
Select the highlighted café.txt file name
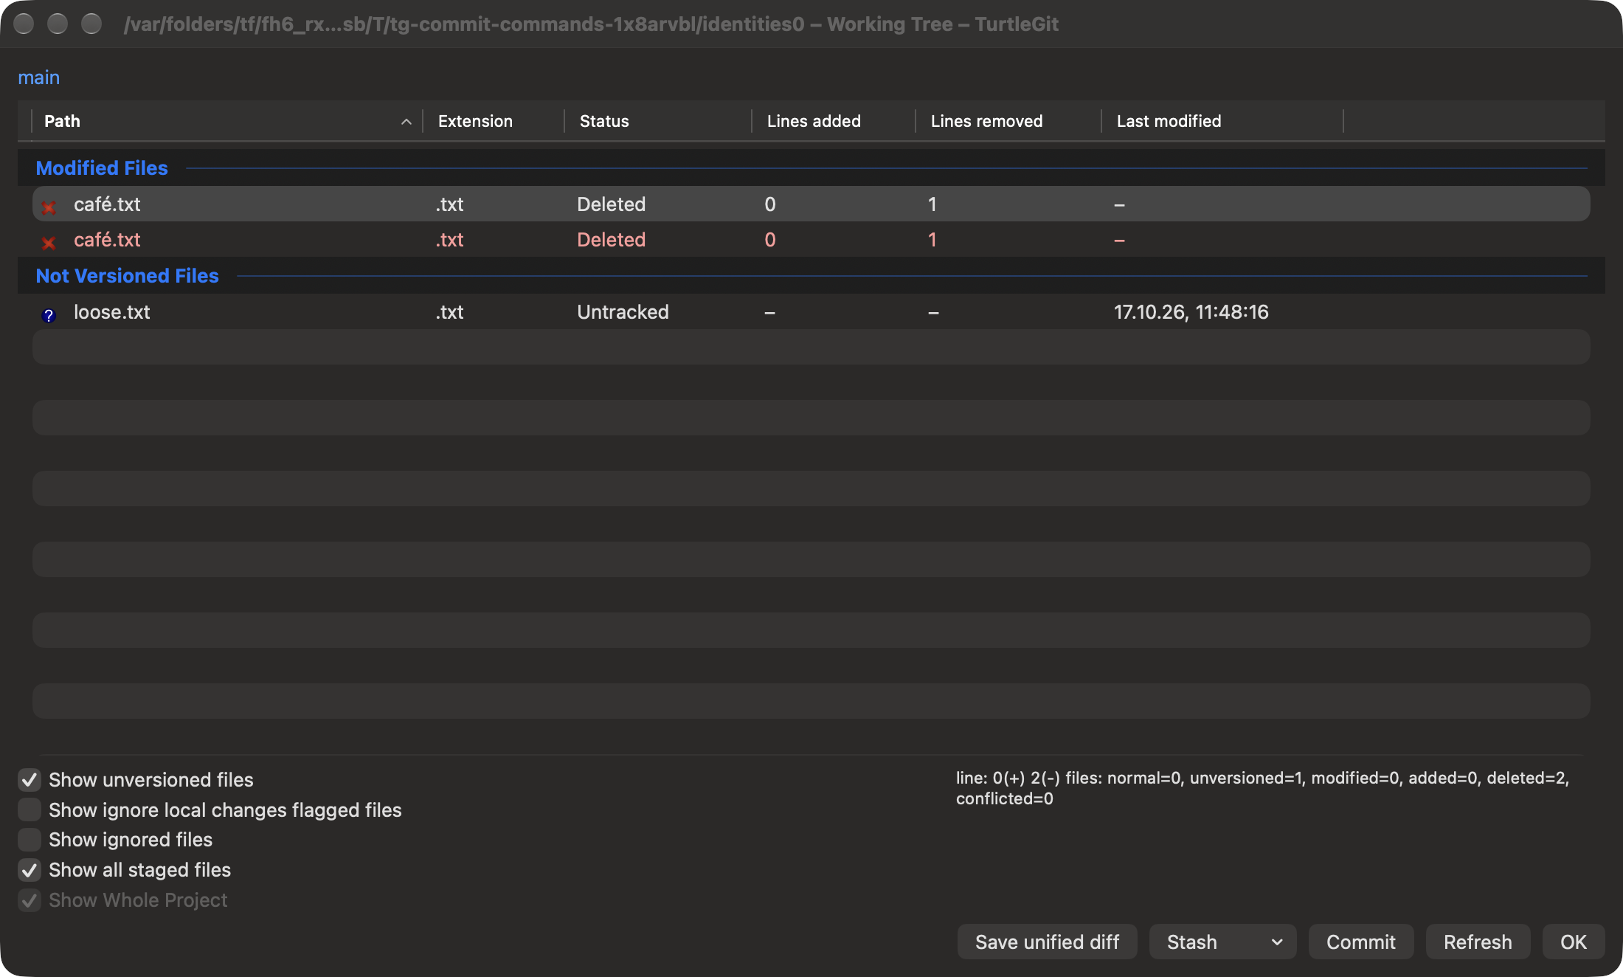[x=107, y=204]
